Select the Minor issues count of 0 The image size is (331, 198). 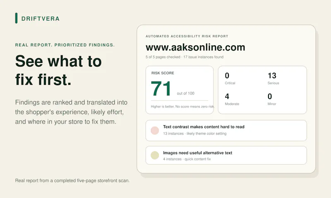coord(270,96)
